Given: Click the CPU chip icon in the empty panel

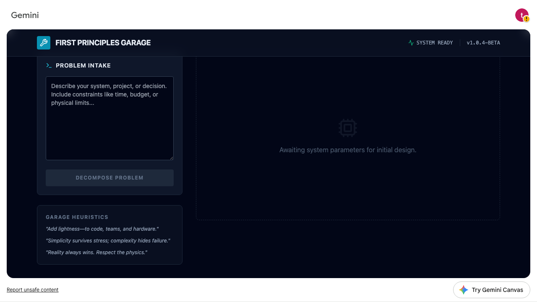Looking at the screenshot, I should coord(348,128).
